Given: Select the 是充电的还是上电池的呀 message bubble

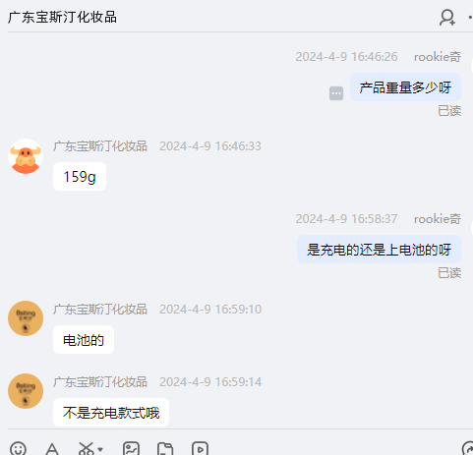Looking at the screenshot, I should [379, 250].
